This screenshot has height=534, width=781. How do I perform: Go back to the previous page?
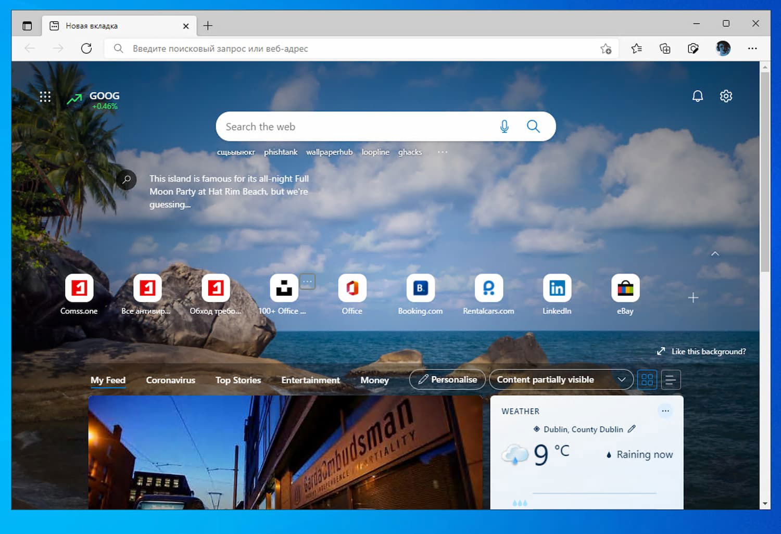[30, 48]
